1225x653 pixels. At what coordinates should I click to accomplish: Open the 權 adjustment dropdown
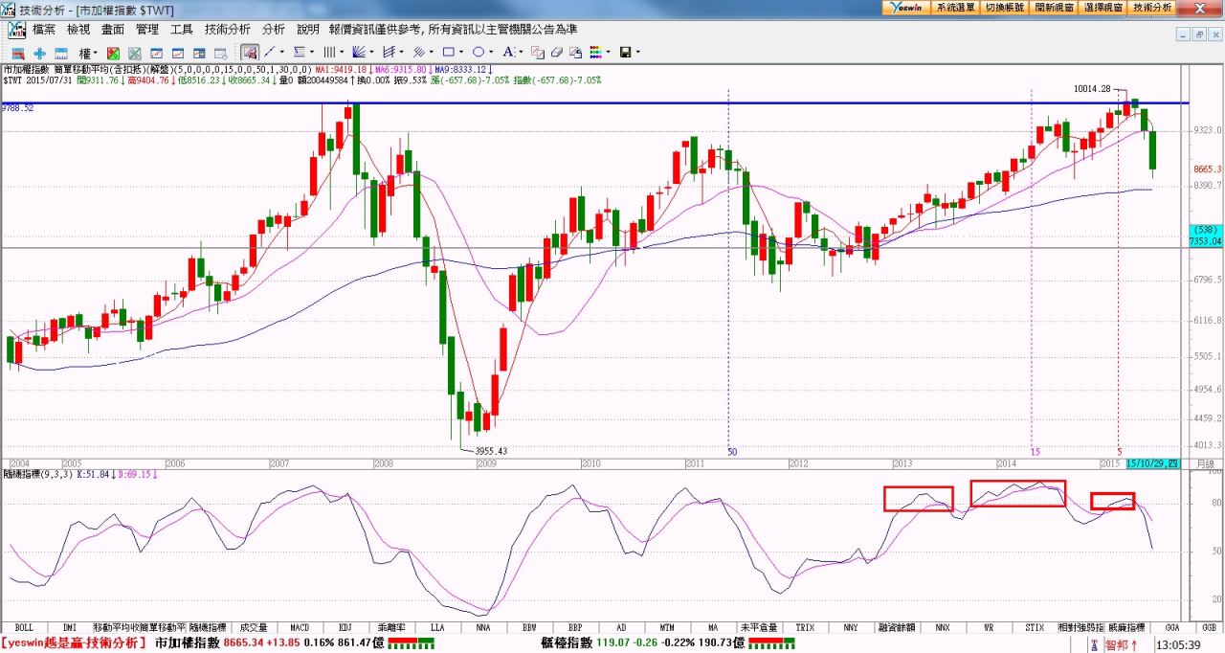[88, 53]
